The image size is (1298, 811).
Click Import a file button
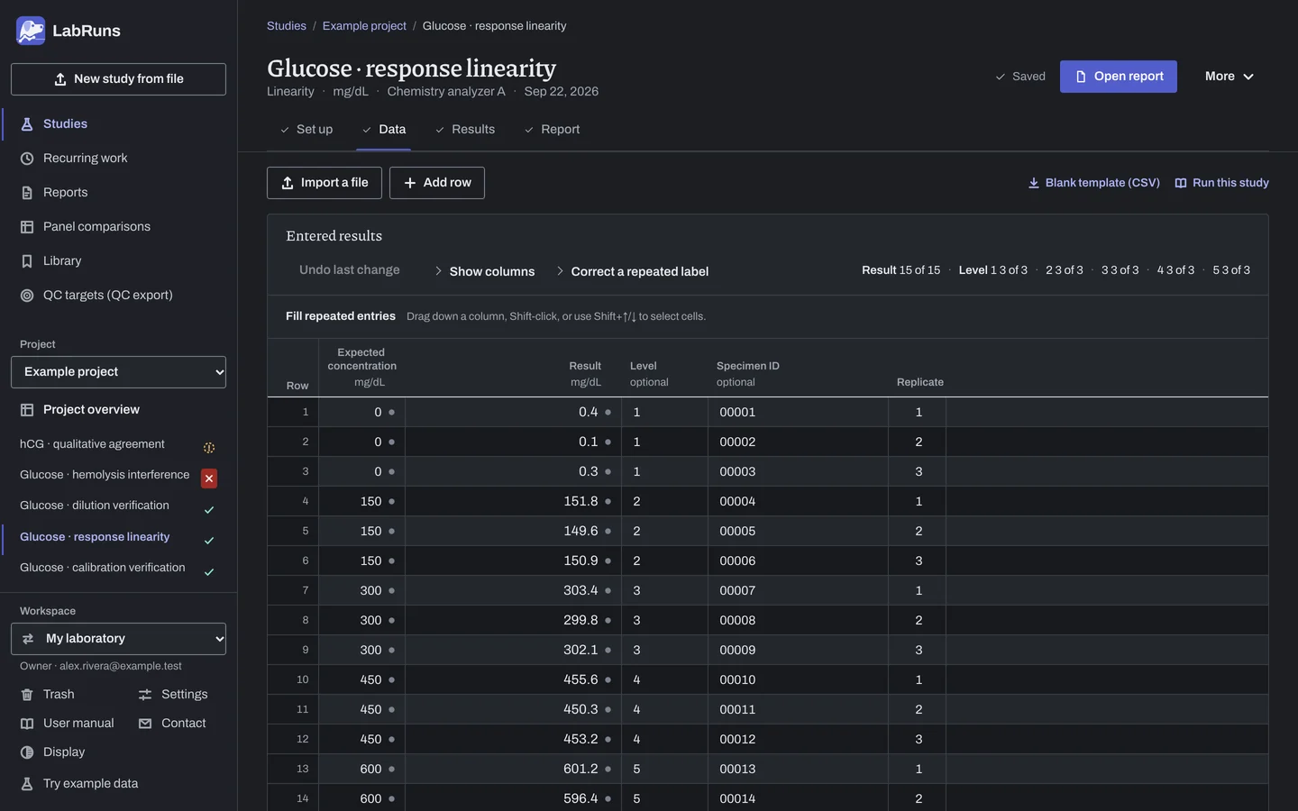point(324,183)
